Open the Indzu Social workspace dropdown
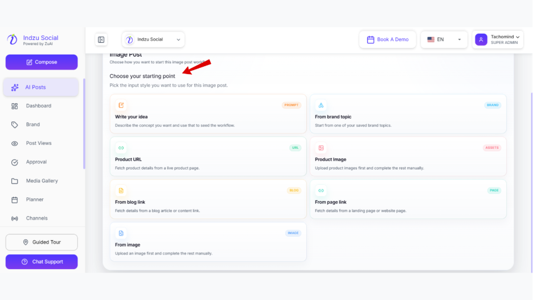This screenshot has height=300, width=533. (x=153, y=39)
